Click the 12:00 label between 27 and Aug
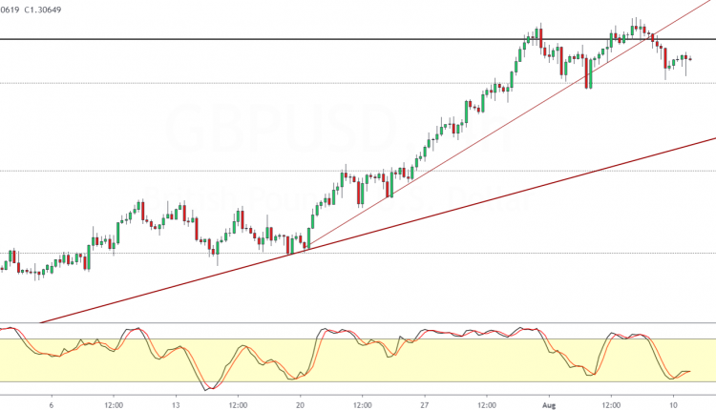The image size is (716, 410). point(487,405)
